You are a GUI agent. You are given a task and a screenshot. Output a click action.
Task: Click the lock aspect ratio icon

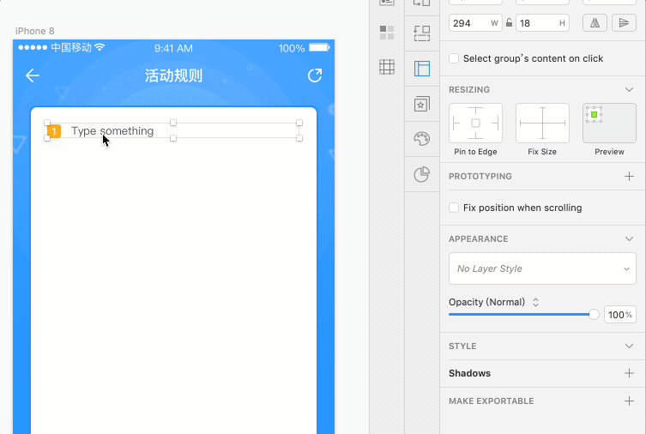pos(509,23)
